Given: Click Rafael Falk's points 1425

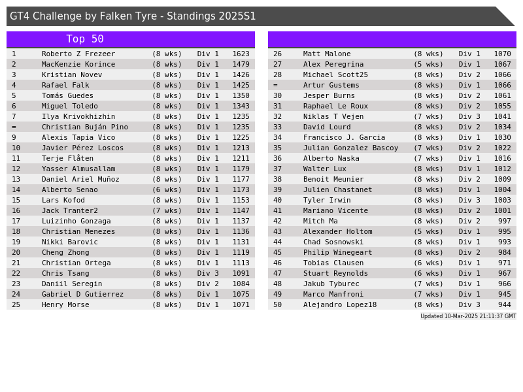Looking at the screenshot, I should click(x=241, y=85).
